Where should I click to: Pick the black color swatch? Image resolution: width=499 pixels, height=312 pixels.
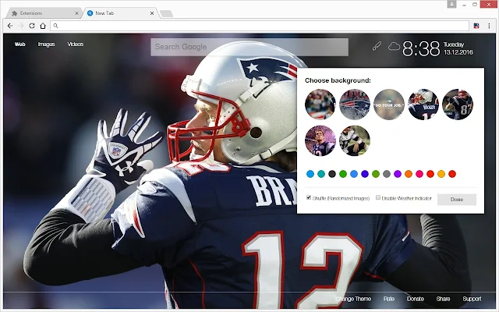click(332, 174)
